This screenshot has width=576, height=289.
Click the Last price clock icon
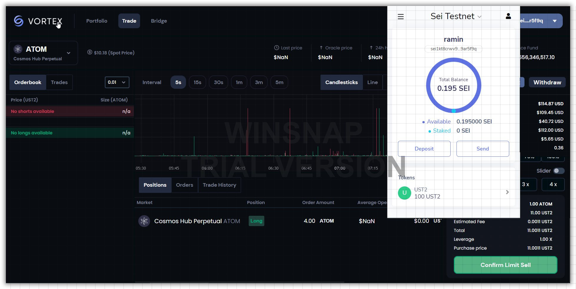point(276,48)
